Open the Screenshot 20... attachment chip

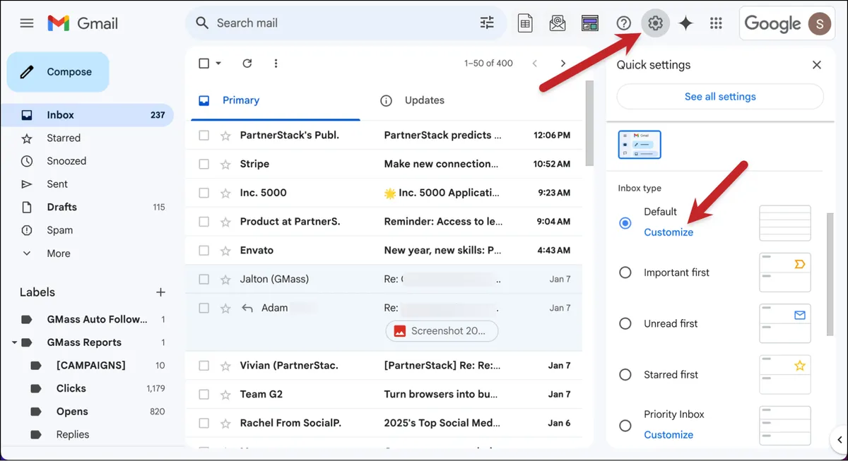coord(442,331)
